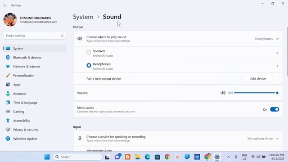Click Settings gear icon in taskbar
Image resolution: width=288 pixels, height=162 pixels.
[x=217, y=157]
